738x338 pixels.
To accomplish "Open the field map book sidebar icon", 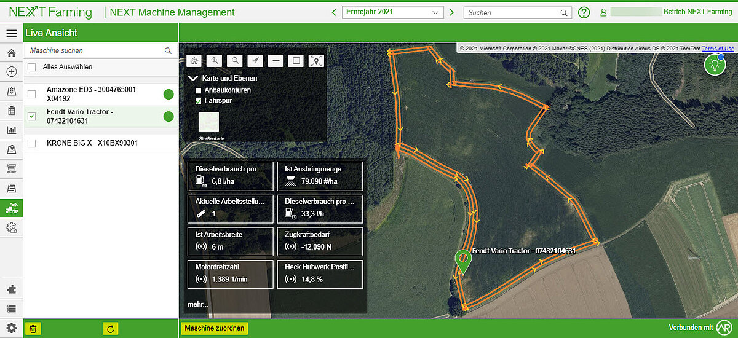I will pos(11,91).
